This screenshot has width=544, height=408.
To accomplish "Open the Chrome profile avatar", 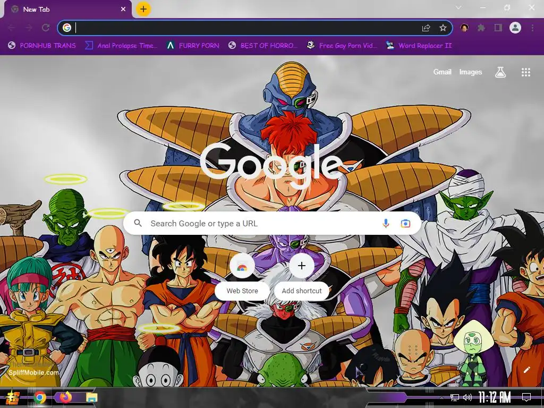I will (515, 28).
